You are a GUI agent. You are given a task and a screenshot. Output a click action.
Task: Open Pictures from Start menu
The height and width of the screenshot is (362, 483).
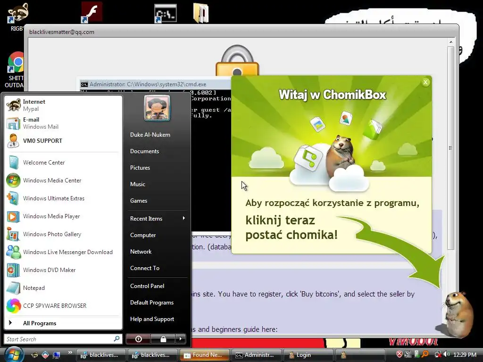140,168
